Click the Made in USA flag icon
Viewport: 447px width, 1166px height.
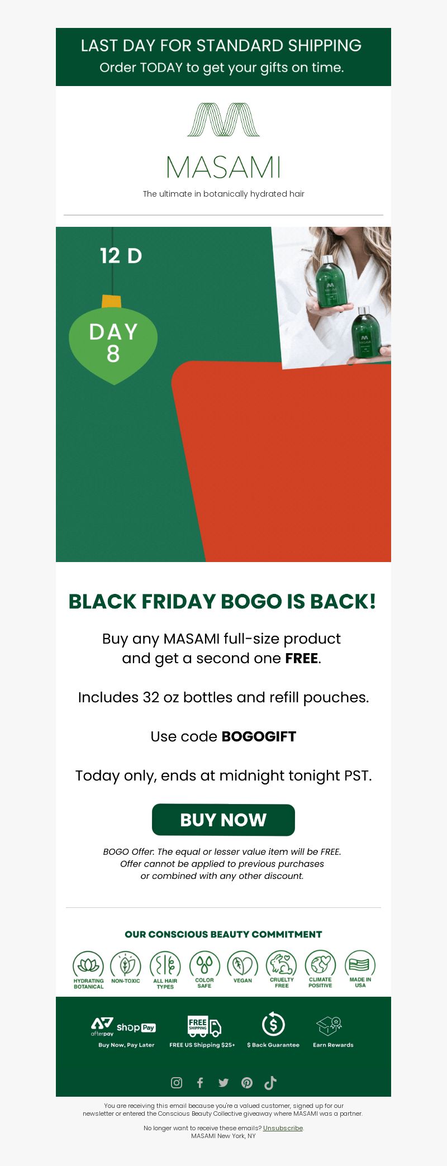(360, 964)
